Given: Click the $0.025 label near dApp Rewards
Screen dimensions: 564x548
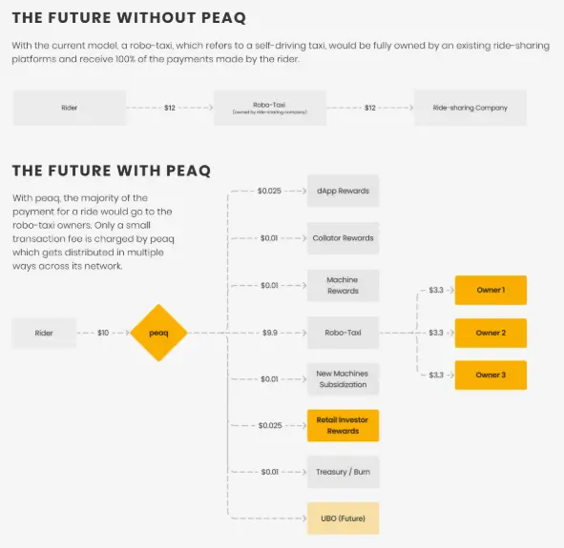Looking at the screenshot, I should pos(269,191).
